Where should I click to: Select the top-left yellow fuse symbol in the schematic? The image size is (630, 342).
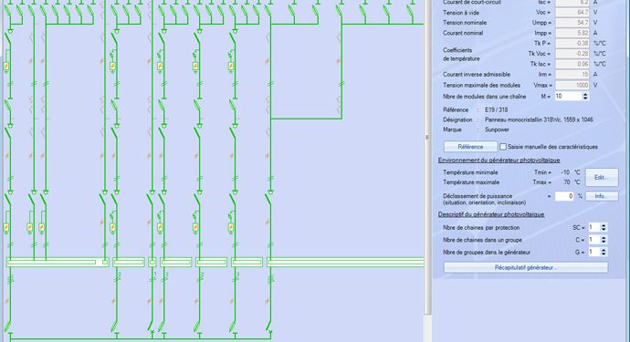(x=6, y=67)
